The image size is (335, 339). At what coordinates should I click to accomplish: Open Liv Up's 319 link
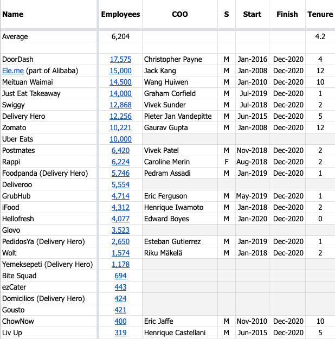point(120,332)
